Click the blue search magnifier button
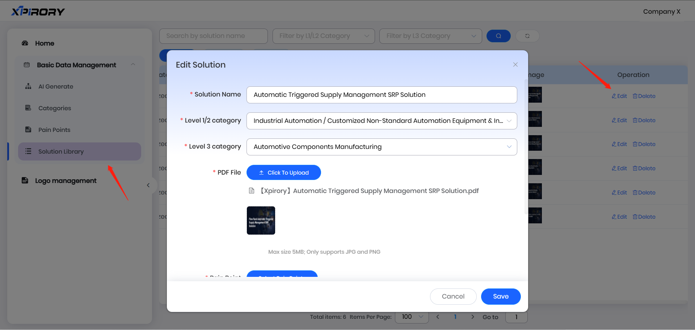This screenshot has height=330, width=695. pos(498,36)
